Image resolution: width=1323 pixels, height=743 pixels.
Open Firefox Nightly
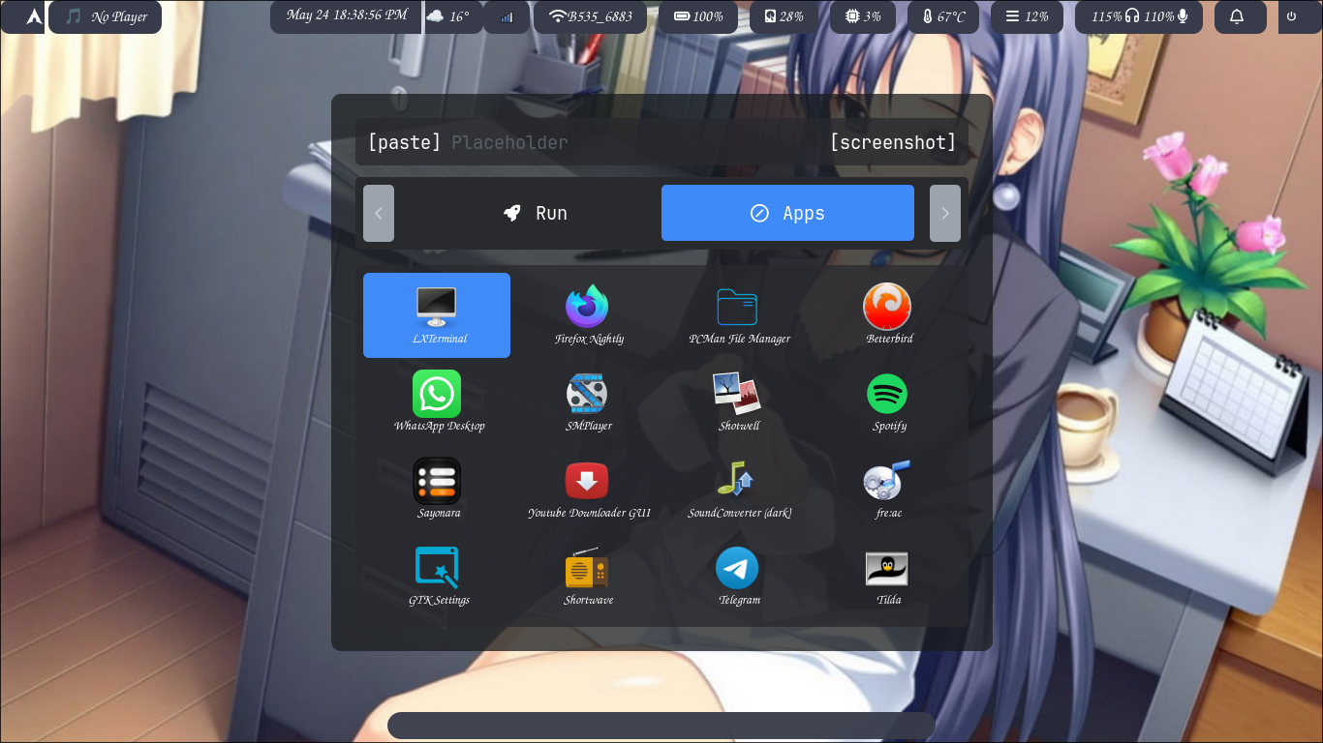coord(589,315)
